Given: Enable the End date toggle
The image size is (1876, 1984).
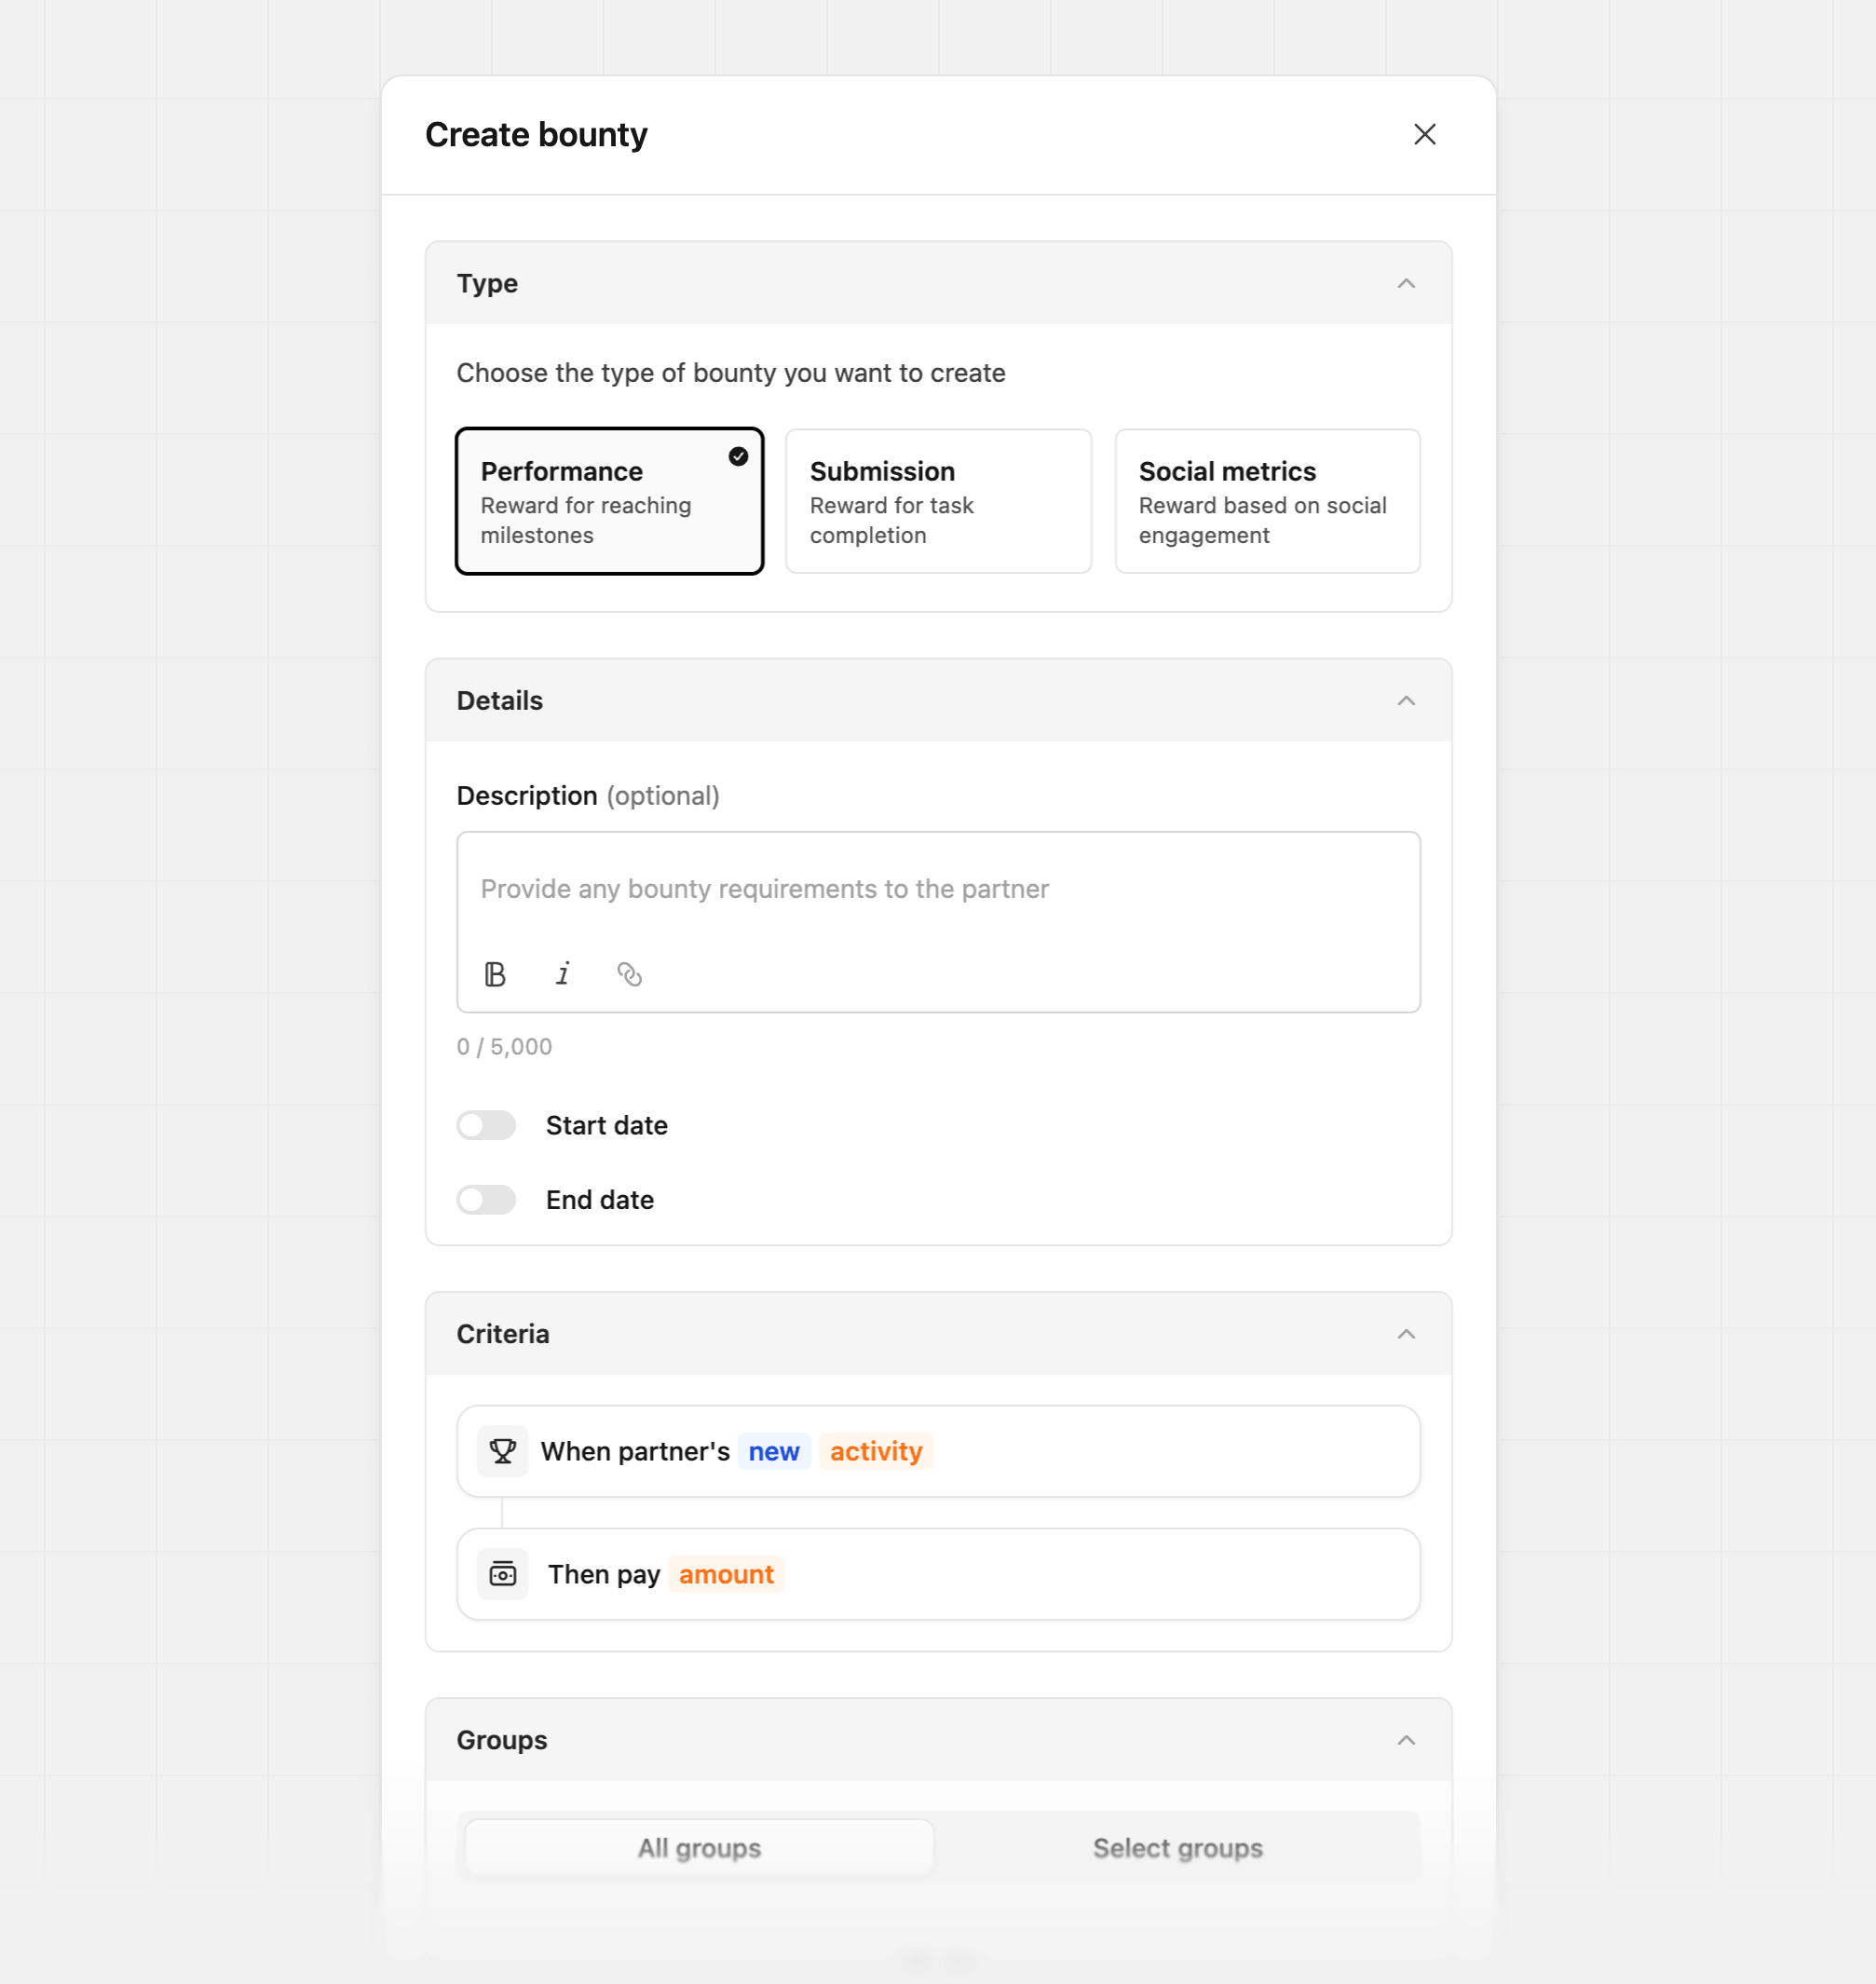Looking at the screenshot, I should click(x=486, y=1200).
